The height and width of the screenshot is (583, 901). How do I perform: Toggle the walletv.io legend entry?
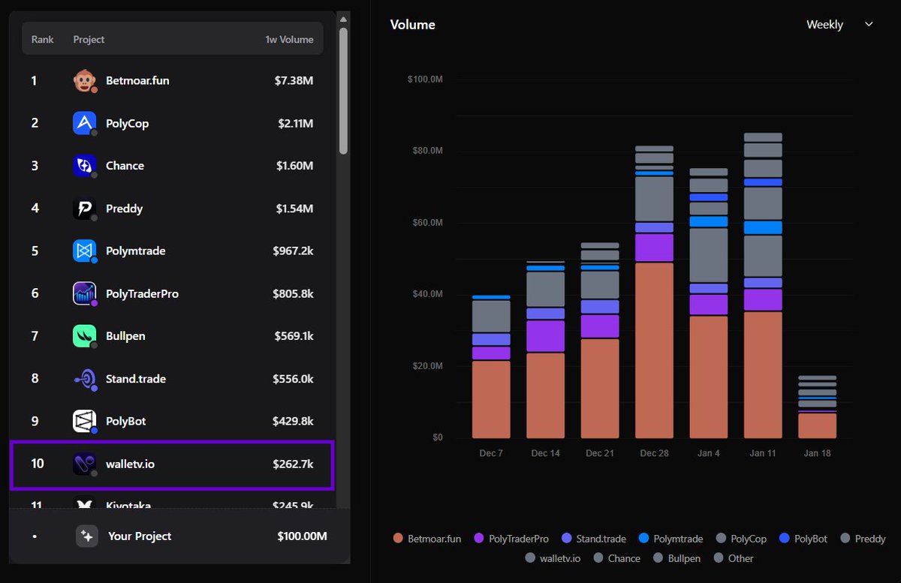coord(553,558)
